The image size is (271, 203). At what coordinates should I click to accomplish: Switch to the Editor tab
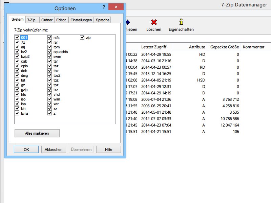click(x=61, y=20)
